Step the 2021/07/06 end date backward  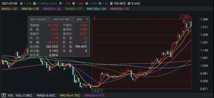[x=71, y=19]
